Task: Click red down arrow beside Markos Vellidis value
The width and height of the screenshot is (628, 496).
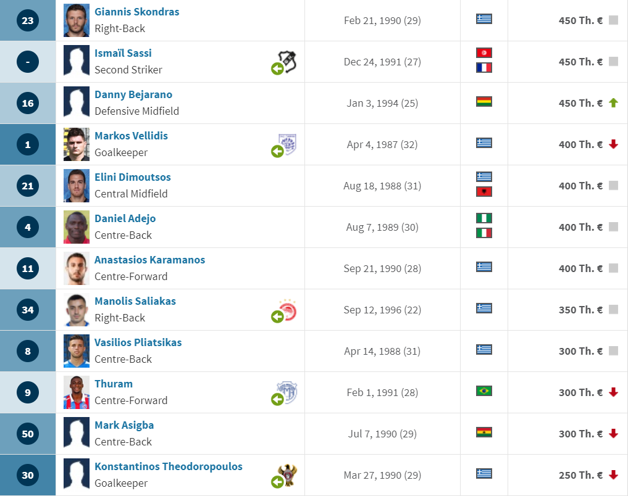Action: coord(613,144)
